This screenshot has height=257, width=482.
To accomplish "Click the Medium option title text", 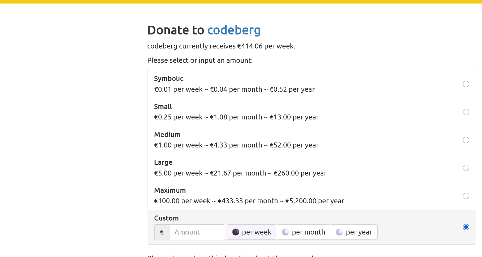I will (x=167, y=135).
